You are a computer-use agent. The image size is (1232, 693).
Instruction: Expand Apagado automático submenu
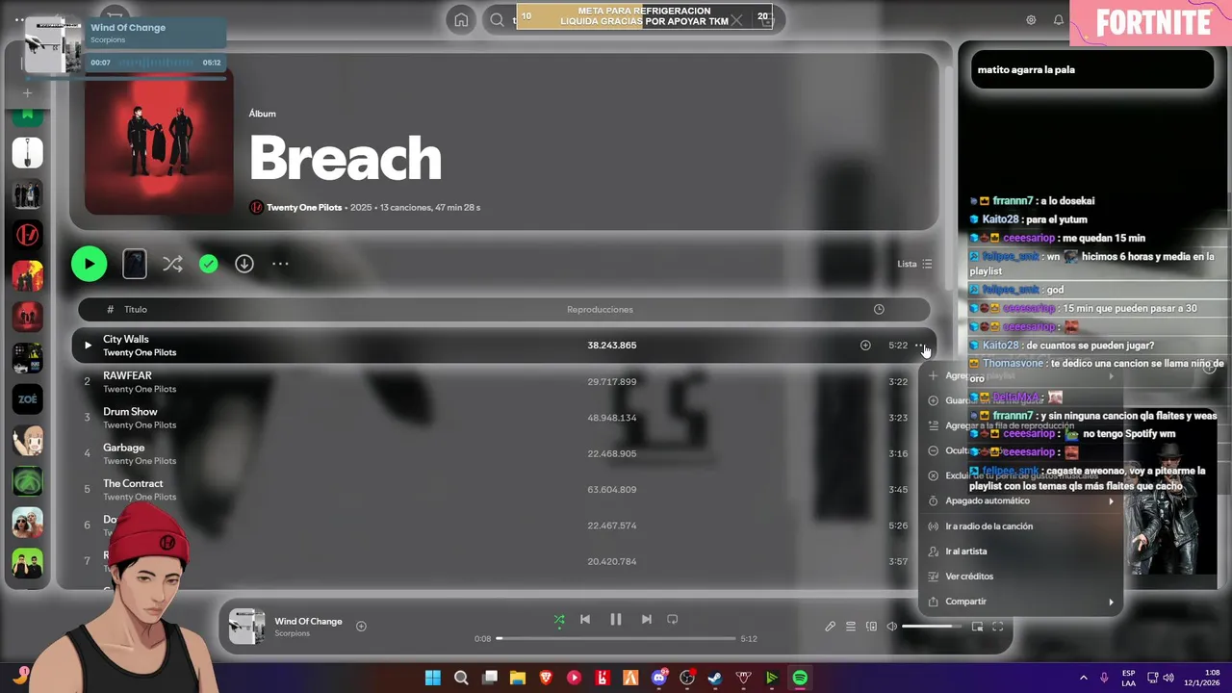(x=1020, y=500)
